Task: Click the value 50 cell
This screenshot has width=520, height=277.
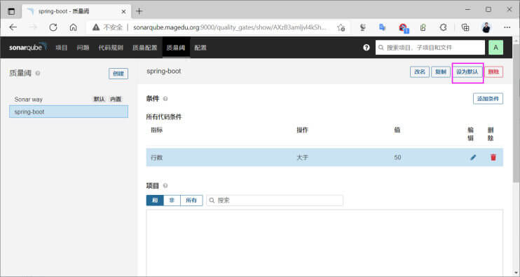Action: (x=397, y=157)
